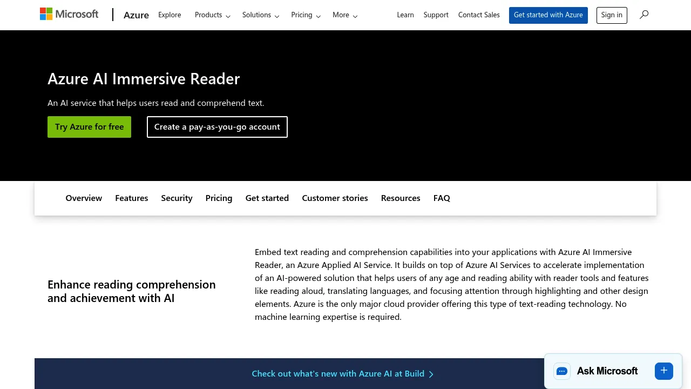Image resolution: width=691 pixels, height=389 pixels.
Task: Select the Resources section tab
Action: click(401, 198)
